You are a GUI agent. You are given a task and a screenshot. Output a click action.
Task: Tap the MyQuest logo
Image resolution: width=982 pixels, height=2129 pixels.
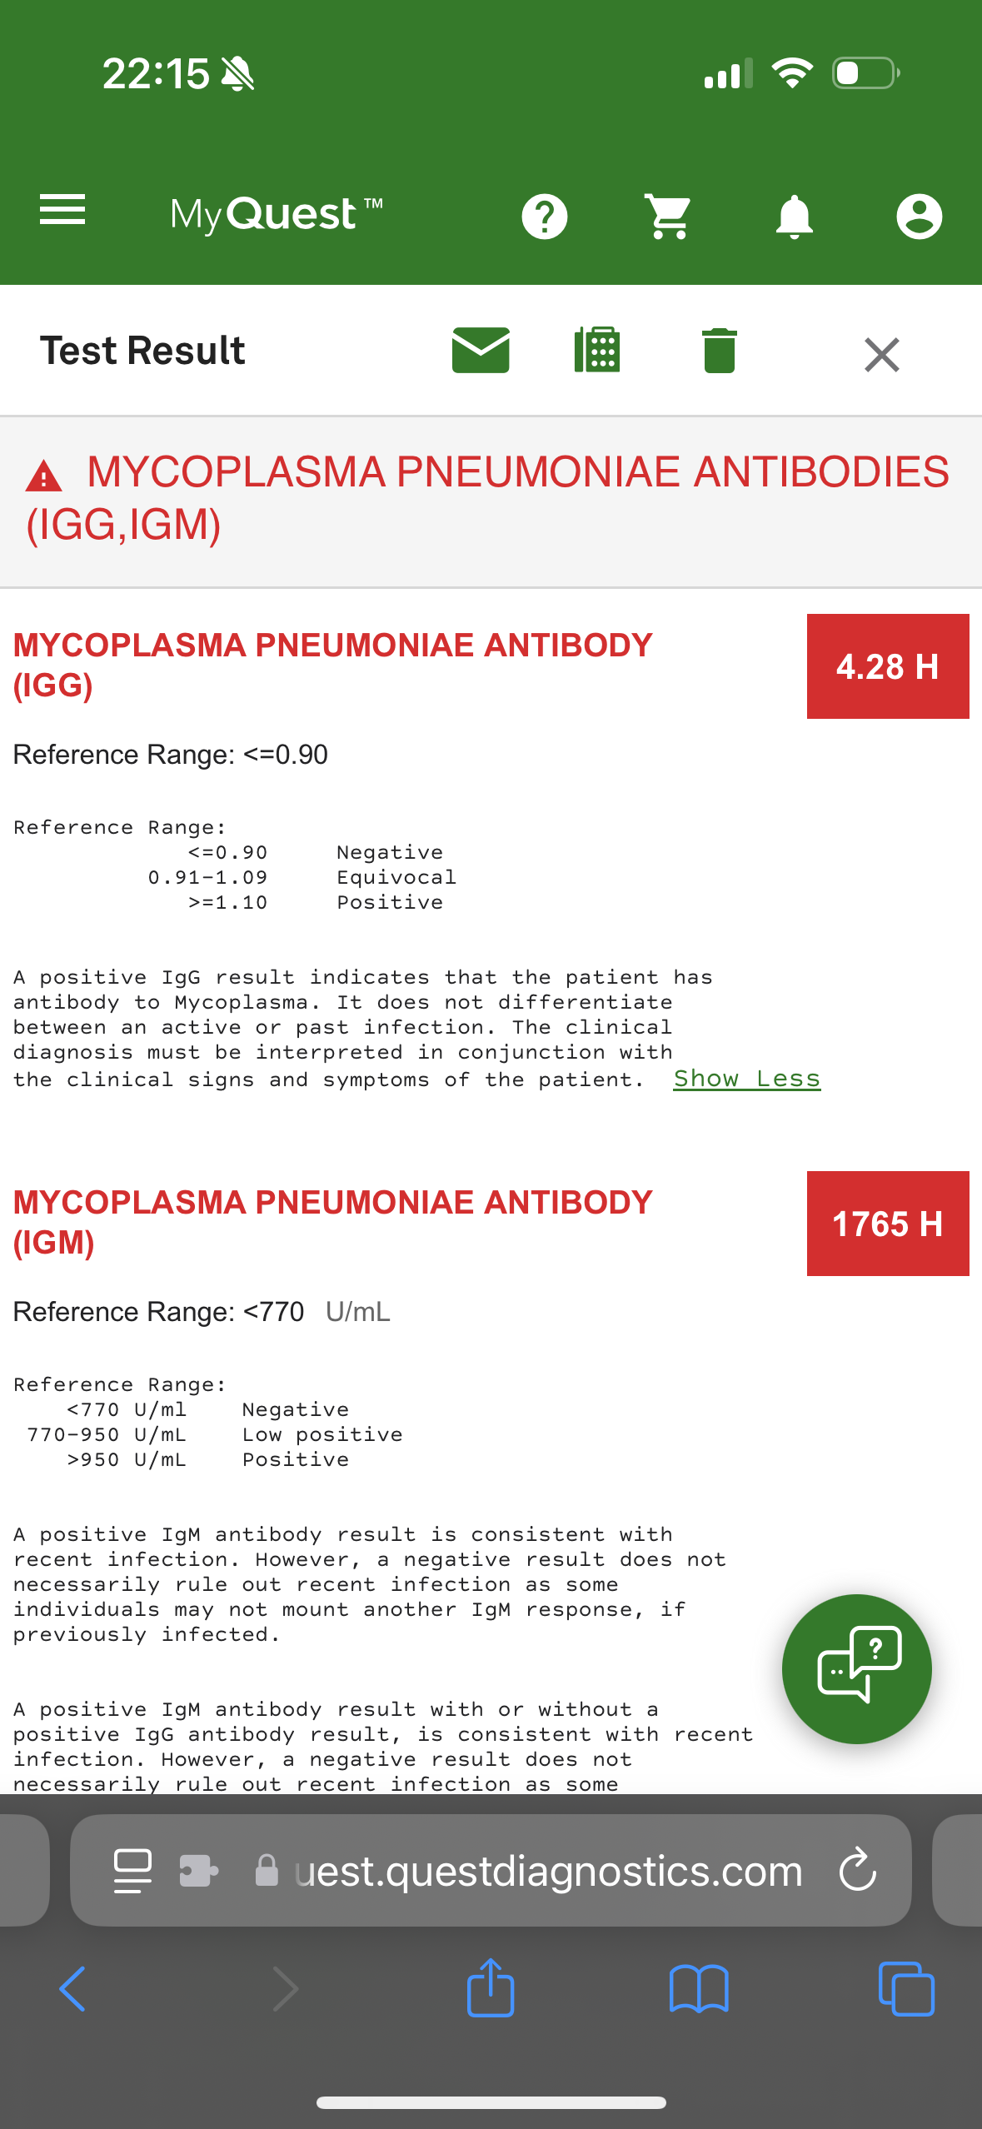pyautogui.click(x=277, y=215)
